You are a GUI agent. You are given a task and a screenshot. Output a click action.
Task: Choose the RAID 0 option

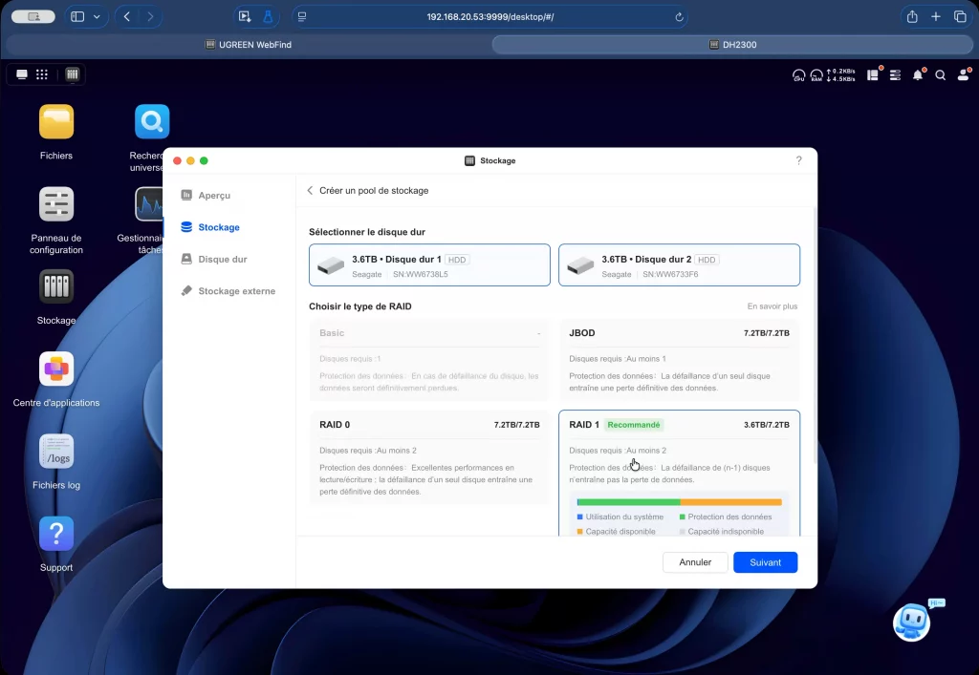(x=429, y=458)
